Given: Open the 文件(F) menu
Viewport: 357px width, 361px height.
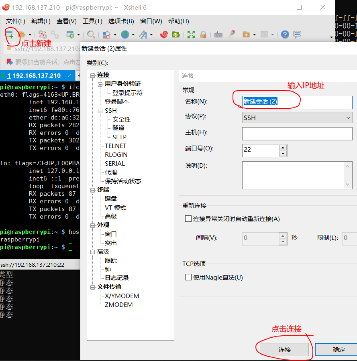Looking at the screenshot, I should (15, 21).
